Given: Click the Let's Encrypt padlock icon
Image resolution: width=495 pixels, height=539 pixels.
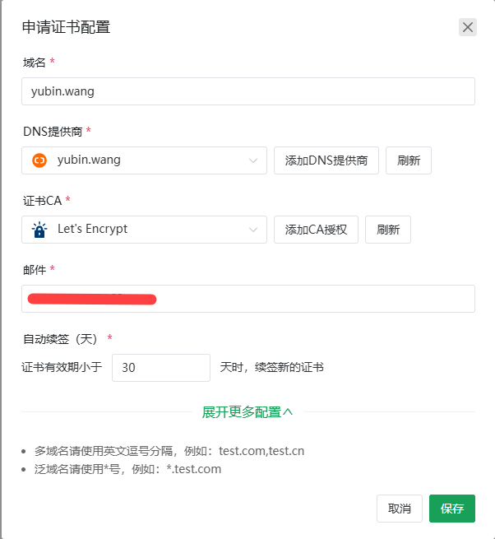Looking at the screenshot, I should click(x=39, y=230).
